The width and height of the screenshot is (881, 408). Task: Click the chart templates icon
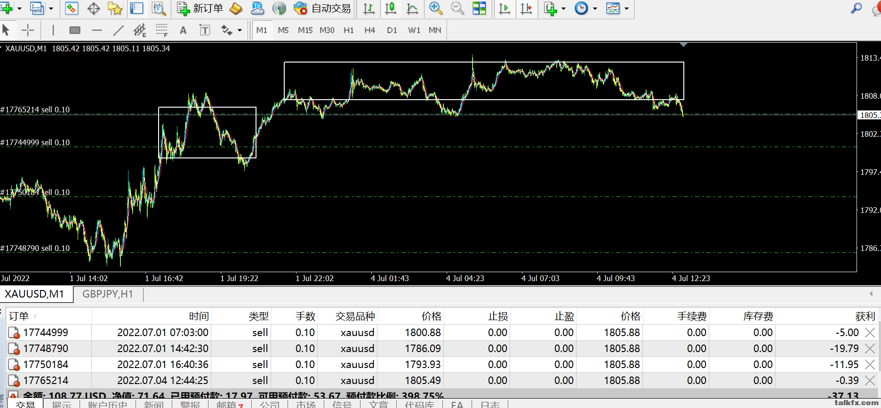coord(613,8)
